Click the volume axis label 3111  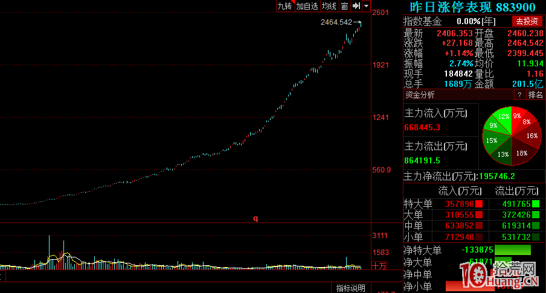(x=380, y=236)
